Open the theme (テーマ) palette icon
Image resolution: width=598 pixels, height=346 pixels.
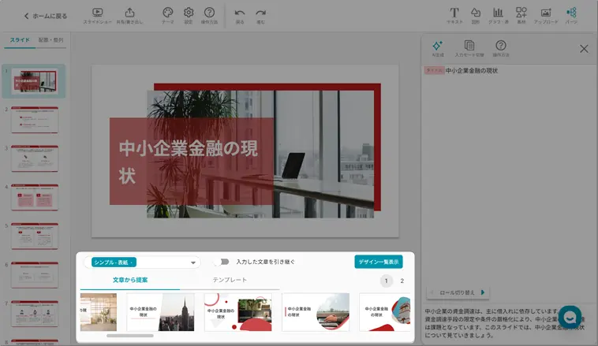(x=167, y=16)
